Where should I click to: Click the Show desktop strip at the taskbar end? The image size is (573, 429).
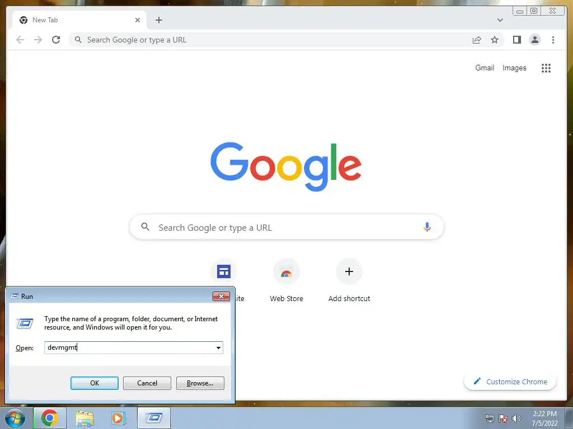[569, 418]
